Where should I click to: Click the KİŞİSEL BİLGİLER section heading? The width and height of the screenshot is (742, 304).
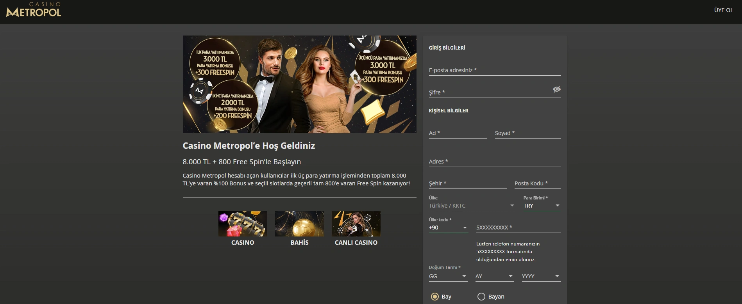(x=449, y=110)
